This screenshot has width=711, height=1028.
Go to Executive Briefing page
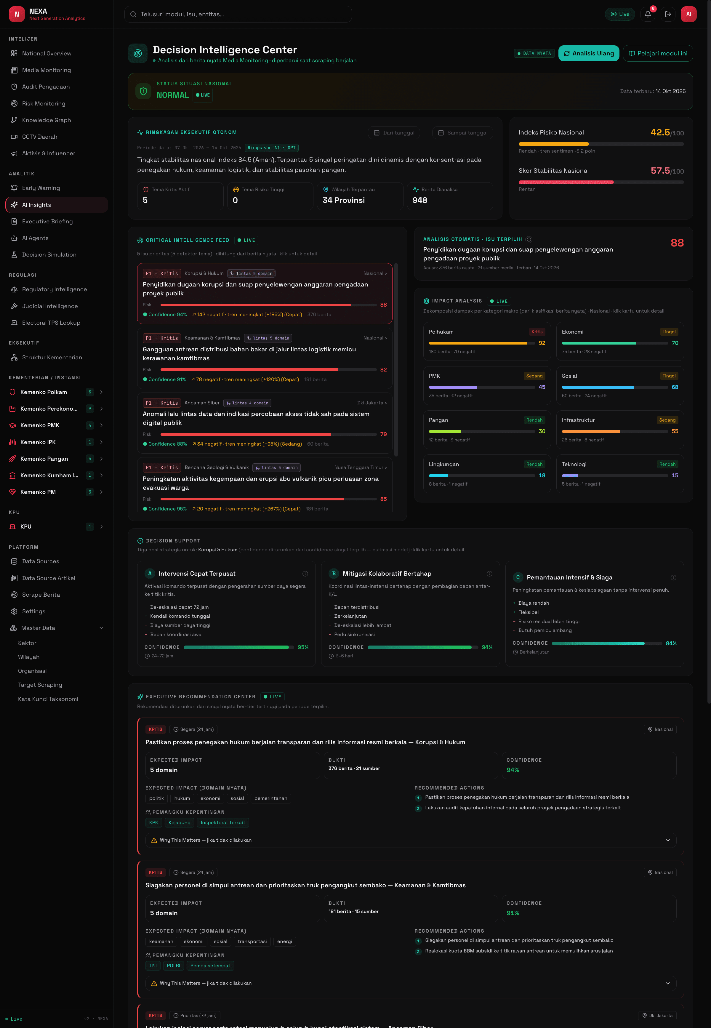57,221
